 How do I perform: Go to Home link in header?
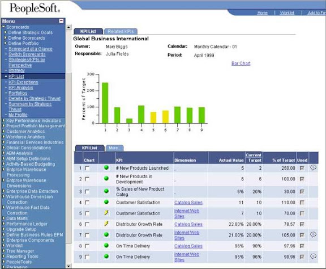(x=263, y=12)
